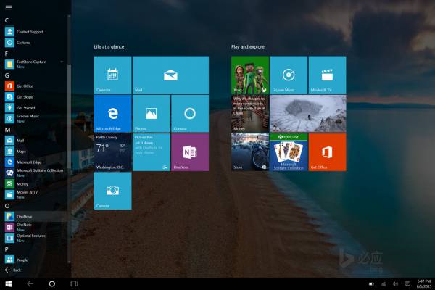Screen dimensions: 435x290
Task: Open Microsoft Solitaire Collection in app list
Action: pos(35,173)
